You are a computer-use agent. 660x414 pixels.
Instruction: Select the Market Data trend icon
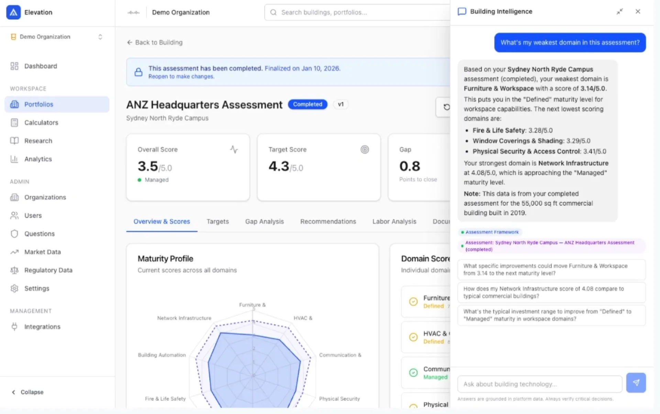pos(14,252)
